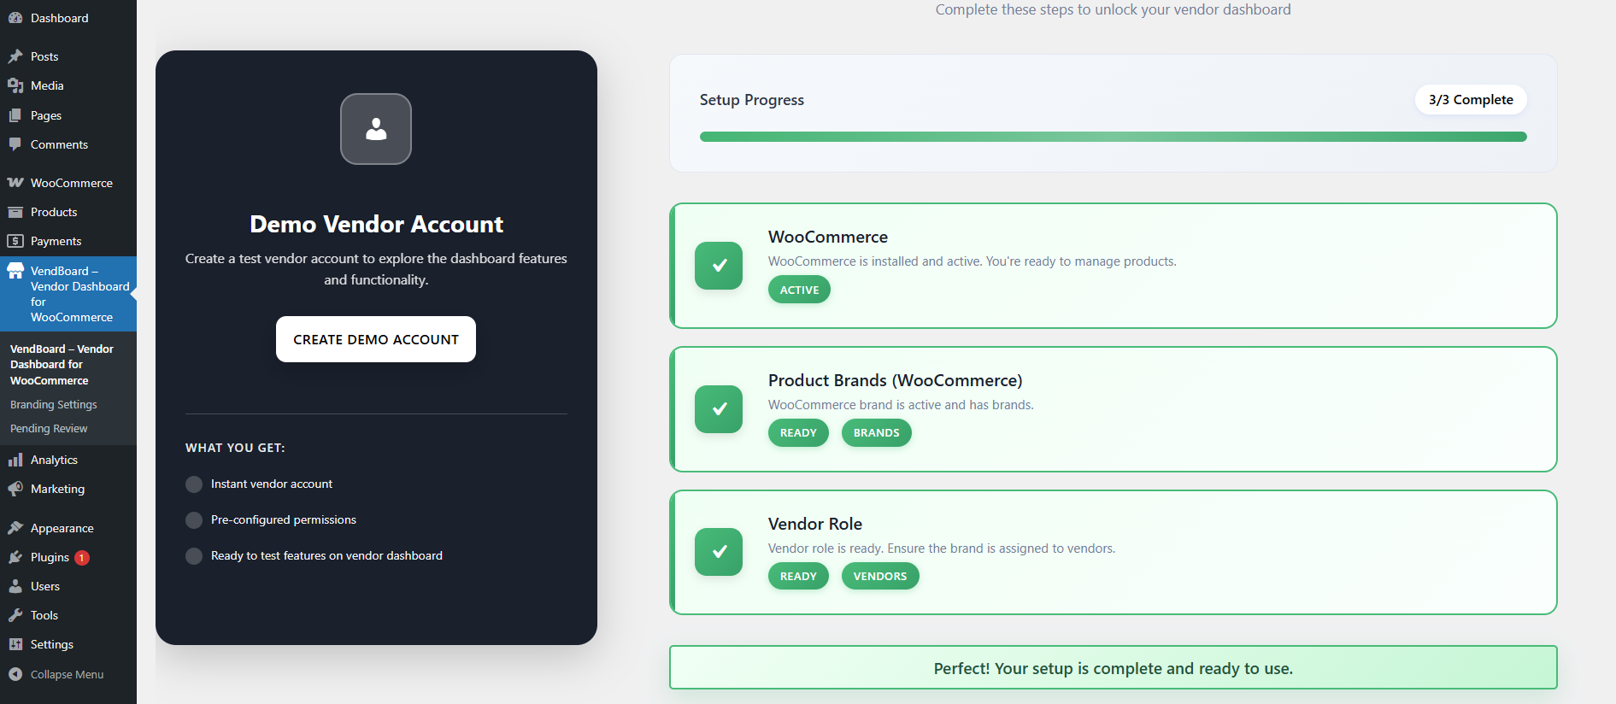
Task: Click the Create Demo Account button
Action: (x=376, y=339)
